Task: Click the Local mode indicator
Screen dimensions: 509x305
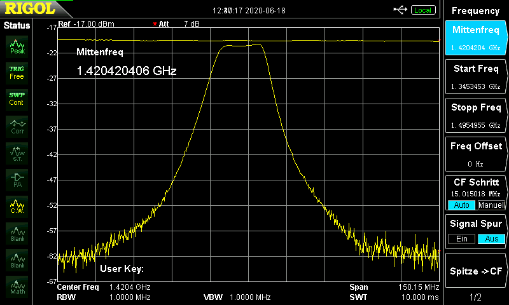Action: (x=423, y=10)
